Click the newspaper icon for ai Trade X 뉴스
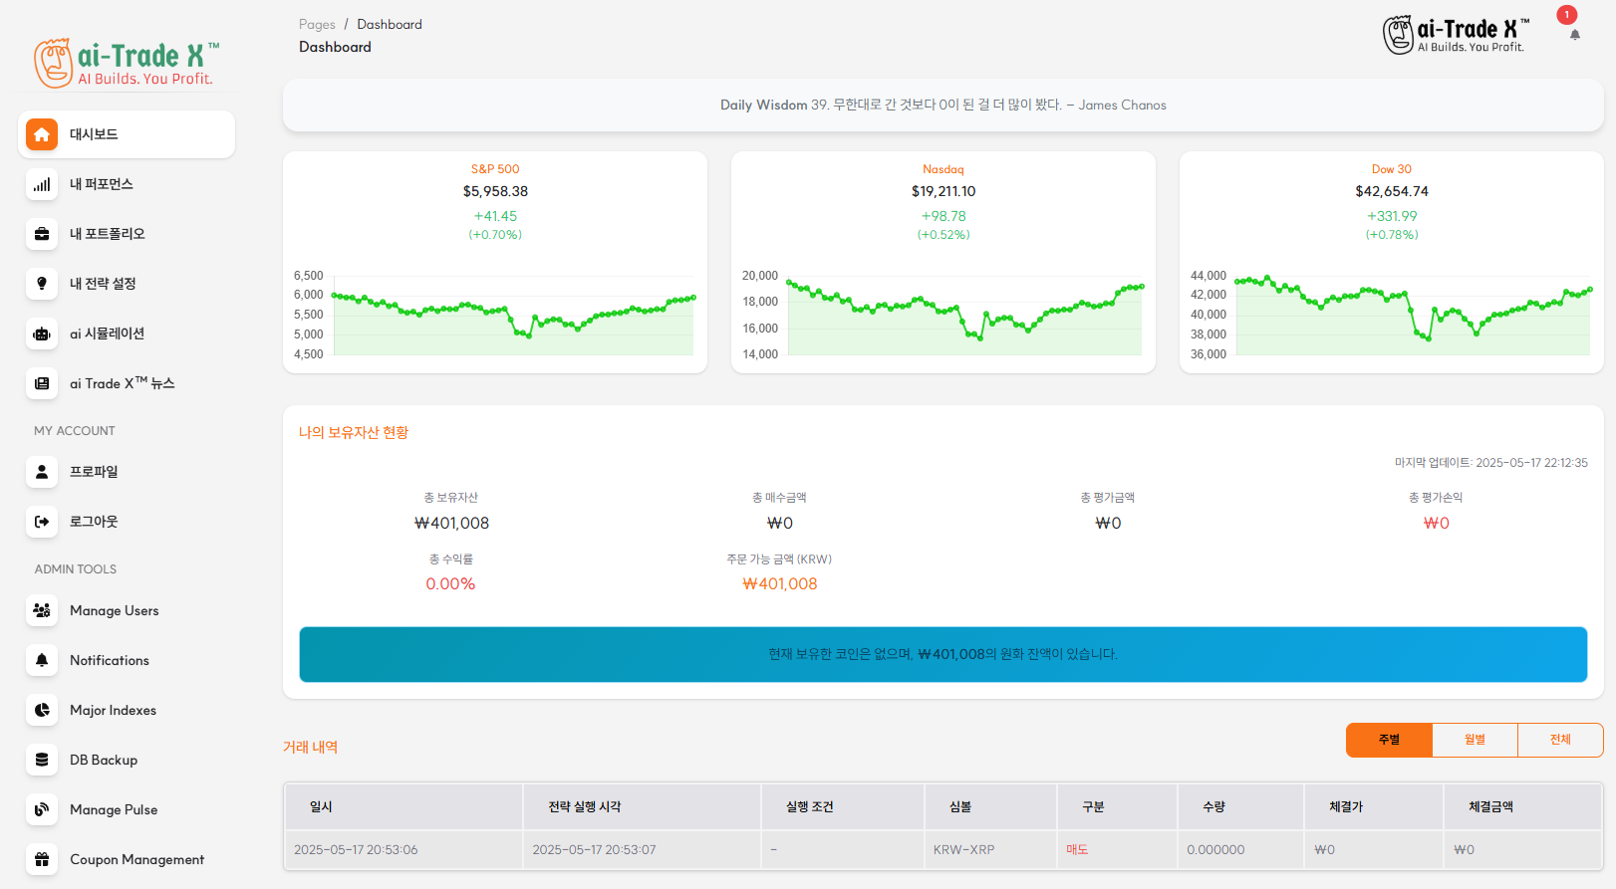Screen dimensions: 1616x889 click(x=42, y=383)
